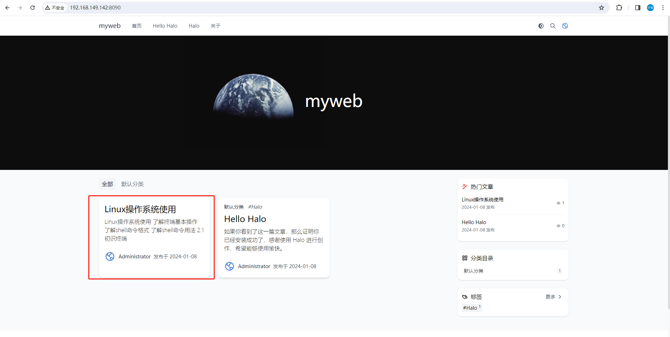Toggle dark mode with the contrast icon
The height and width of the screenshot is (337, 670).
tap(541, 26)
